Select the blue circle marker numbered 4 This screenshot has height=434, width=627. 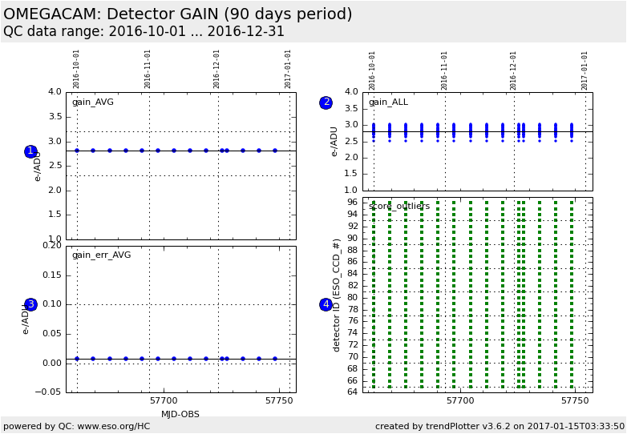(326, 304)
